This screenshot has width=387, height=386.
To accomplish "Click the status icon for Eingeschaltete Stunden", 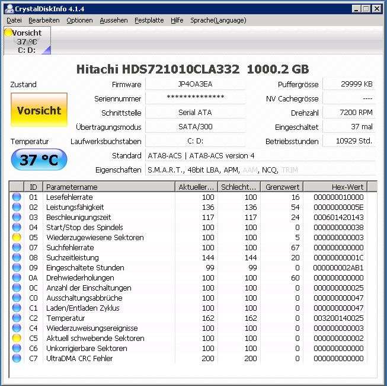I will pyautogui.click(x=17, y=267).
